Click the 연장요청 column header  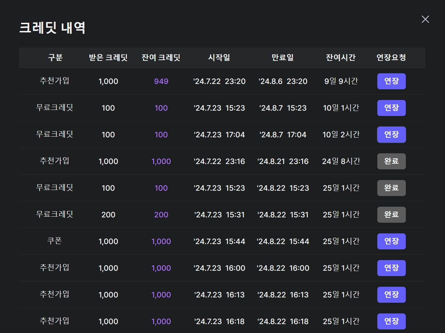click(x=391, y=58)
